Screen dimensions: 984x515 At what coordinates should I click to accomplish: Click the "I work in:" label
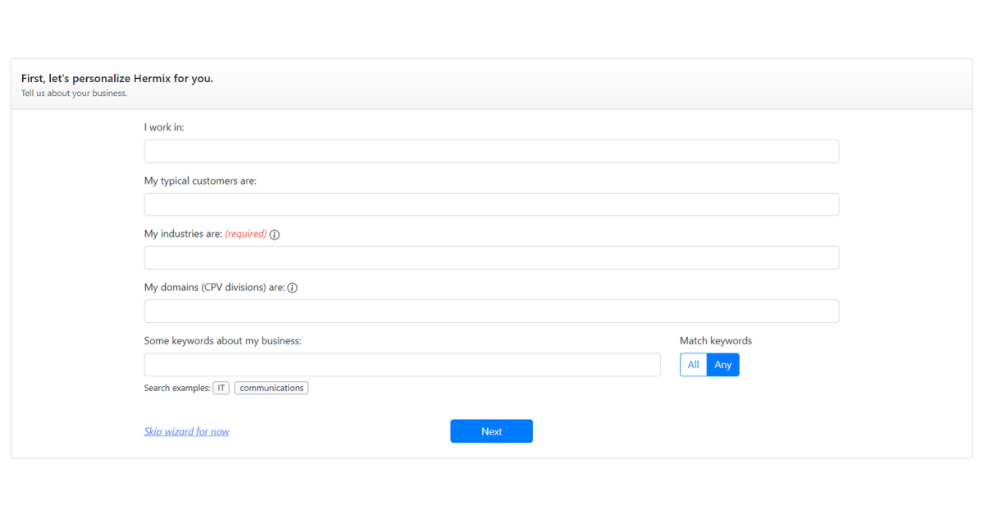[x=164, y=128]
